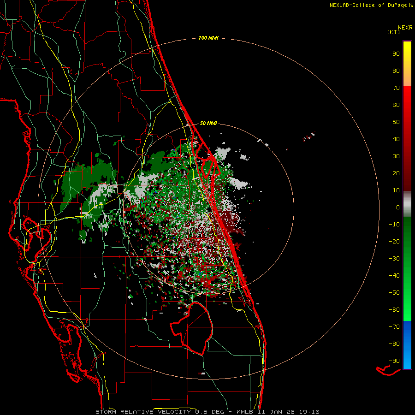Screen dimensions: 415x415
Task: Click the -10 value on the velocity scale
Action: [394, 225]
